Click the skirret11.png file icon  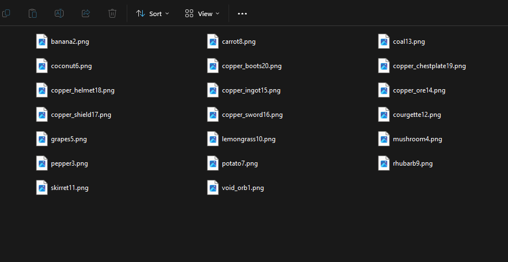tap(42, 187)
